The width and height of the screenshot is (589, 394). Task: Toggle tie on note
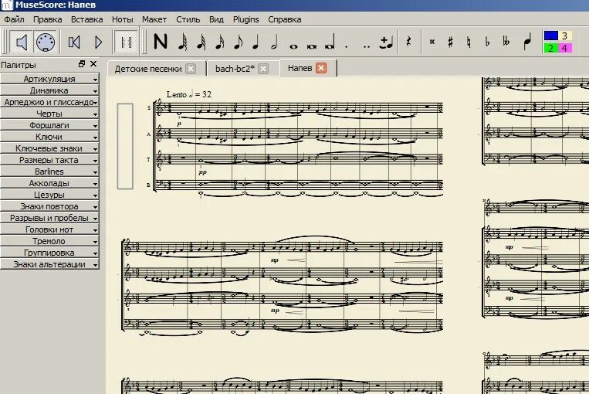[386, 42]
